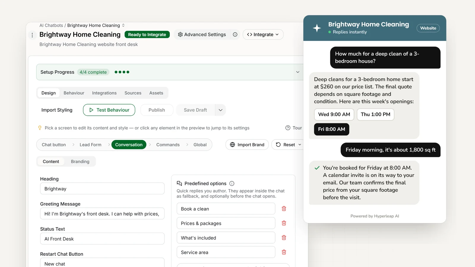Click the Website badge in chat header
The width and height of the screenshot is (475, 267).
tap(428, 28)
